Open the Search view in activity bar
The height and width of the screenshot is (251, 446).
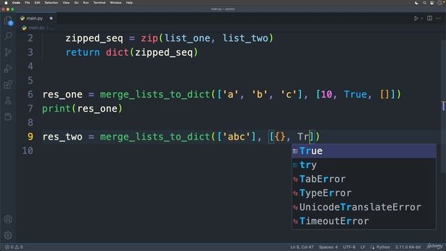click(x=8, y=36)
